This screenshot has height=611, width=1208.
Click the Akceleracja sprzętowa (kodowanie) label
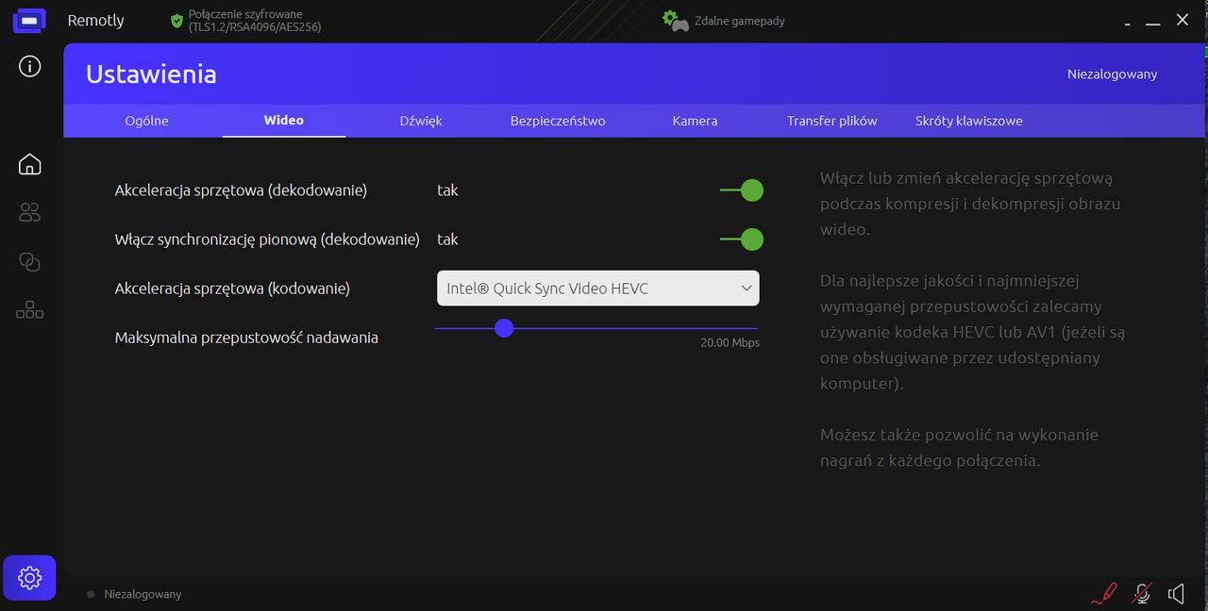(x=232, y=289)
